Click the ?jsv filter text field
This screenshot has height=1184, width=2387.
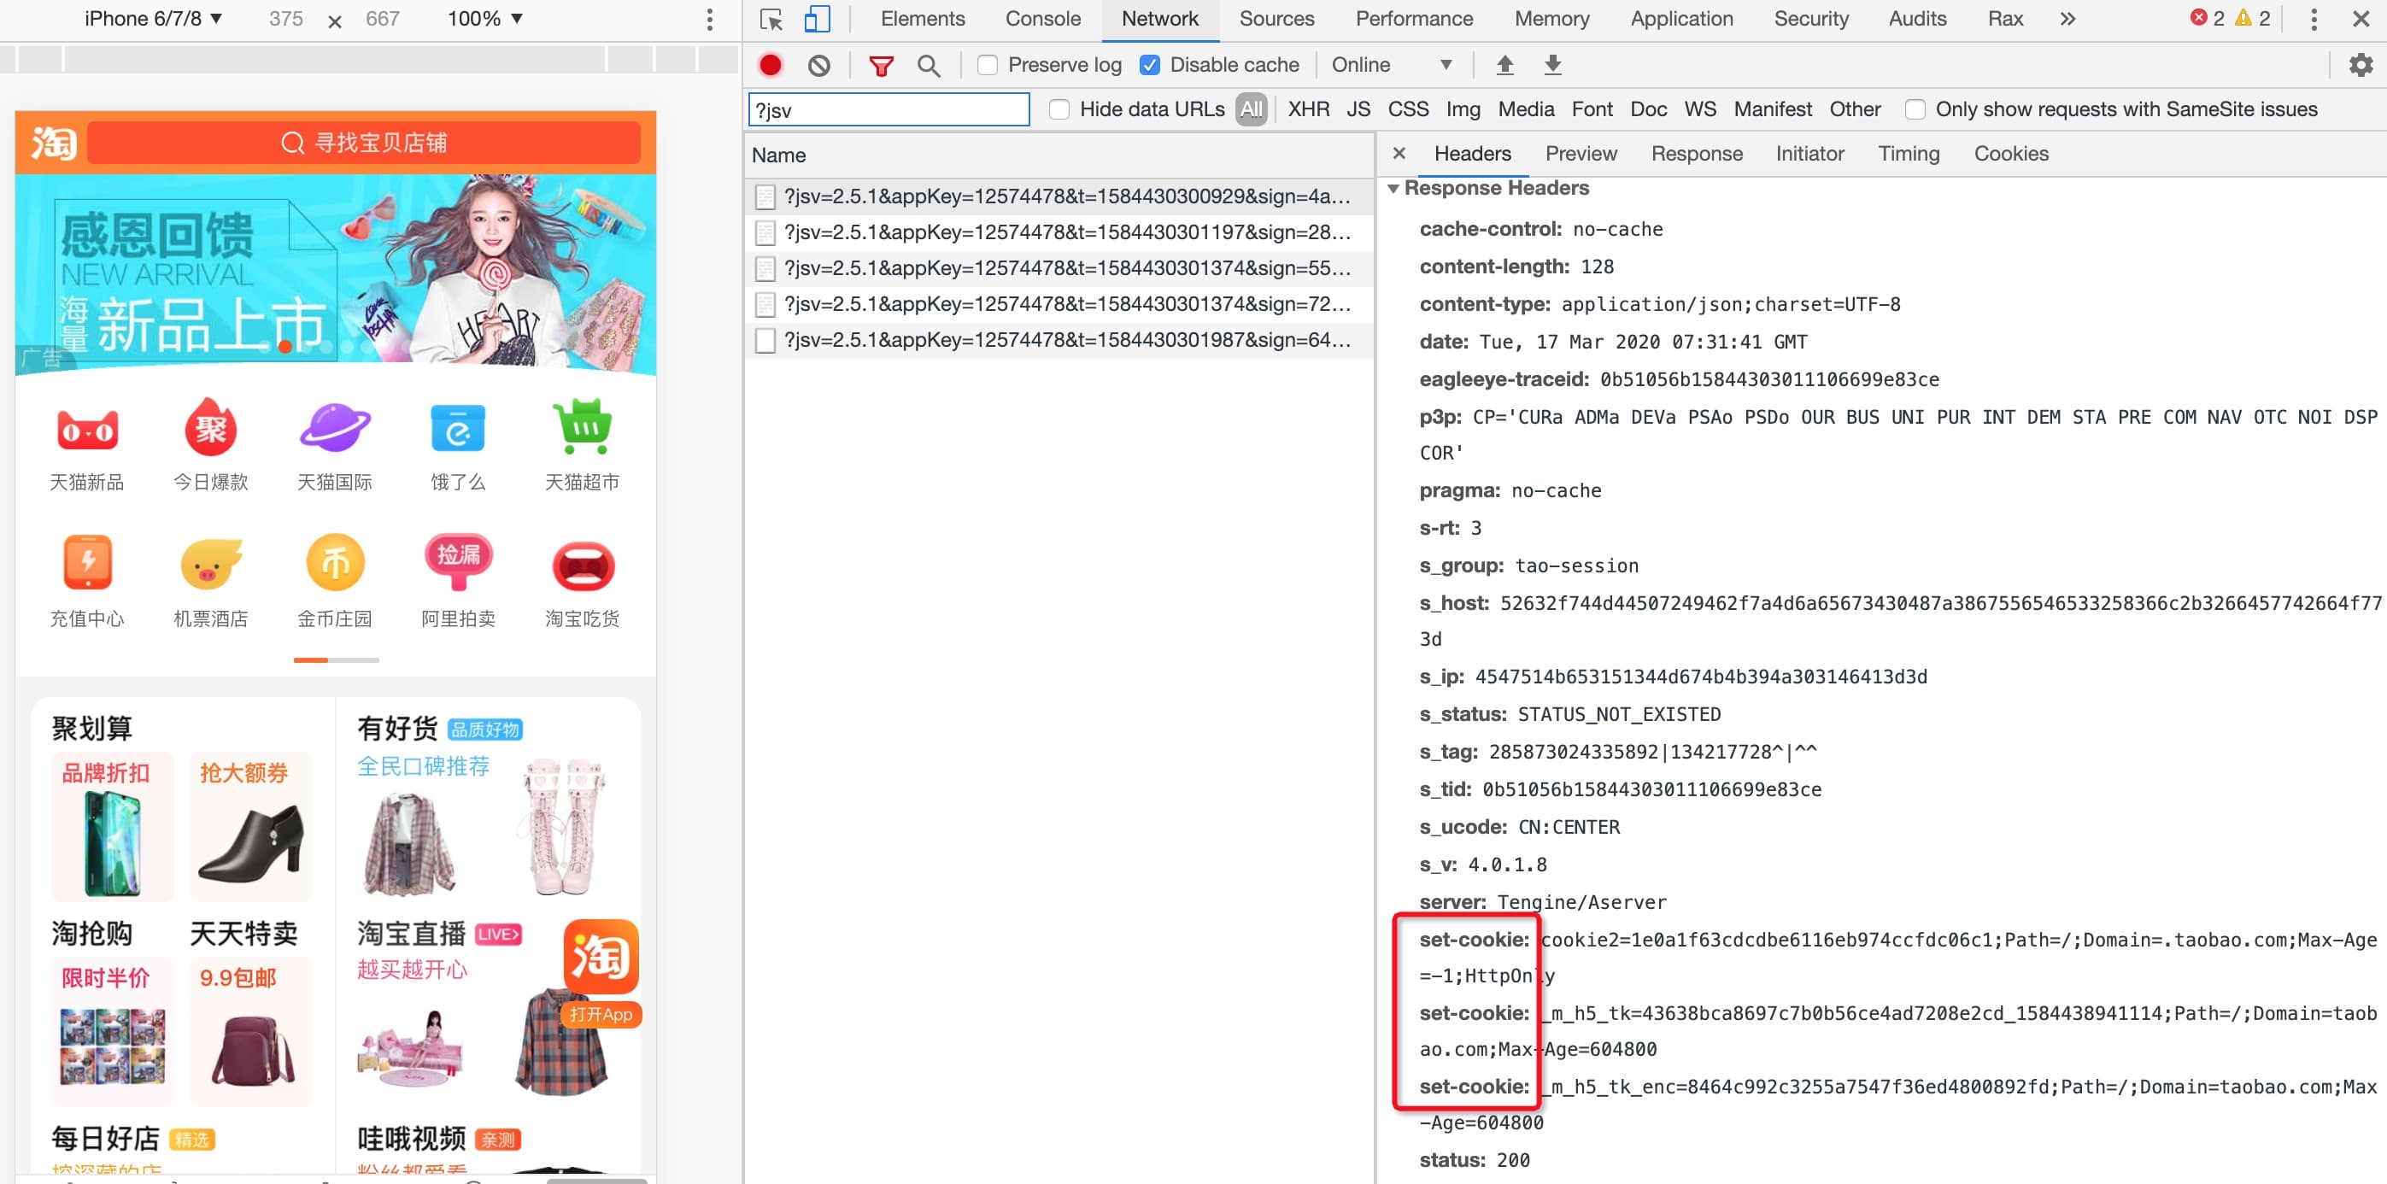[x=889, y=109]
